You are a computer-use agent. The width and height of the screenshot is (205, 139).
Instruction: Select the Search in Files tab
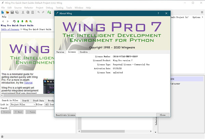click(10, 100)
